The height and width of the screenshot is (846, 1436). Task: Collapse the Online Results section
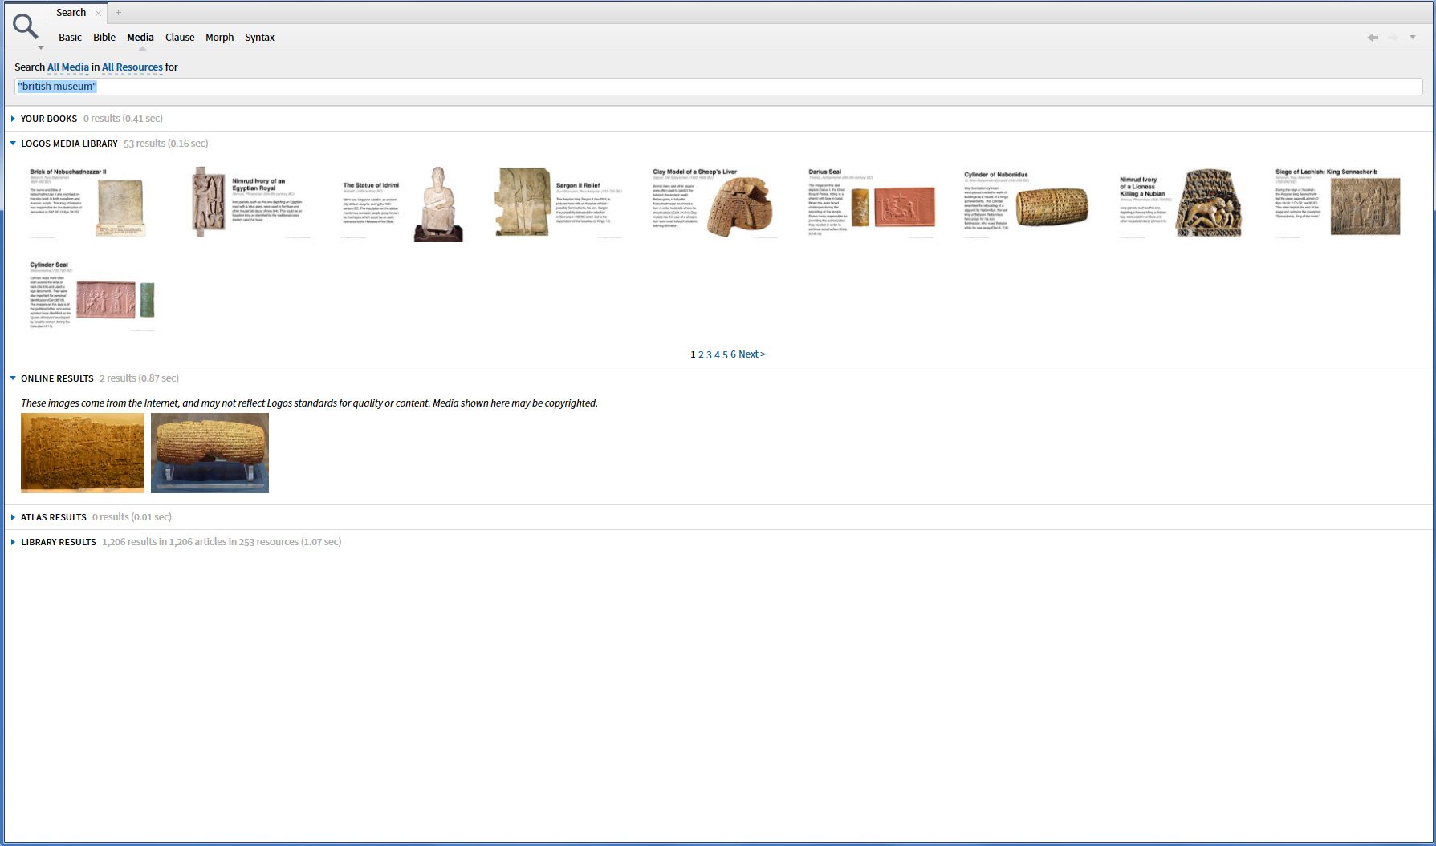click(13, 378)
